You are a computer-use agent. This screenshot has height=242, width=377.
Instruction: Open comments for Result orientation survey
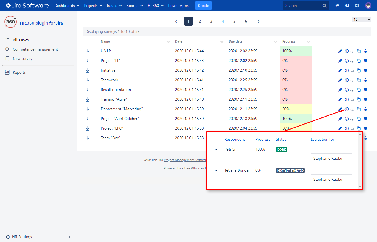(x=352, y=90)
